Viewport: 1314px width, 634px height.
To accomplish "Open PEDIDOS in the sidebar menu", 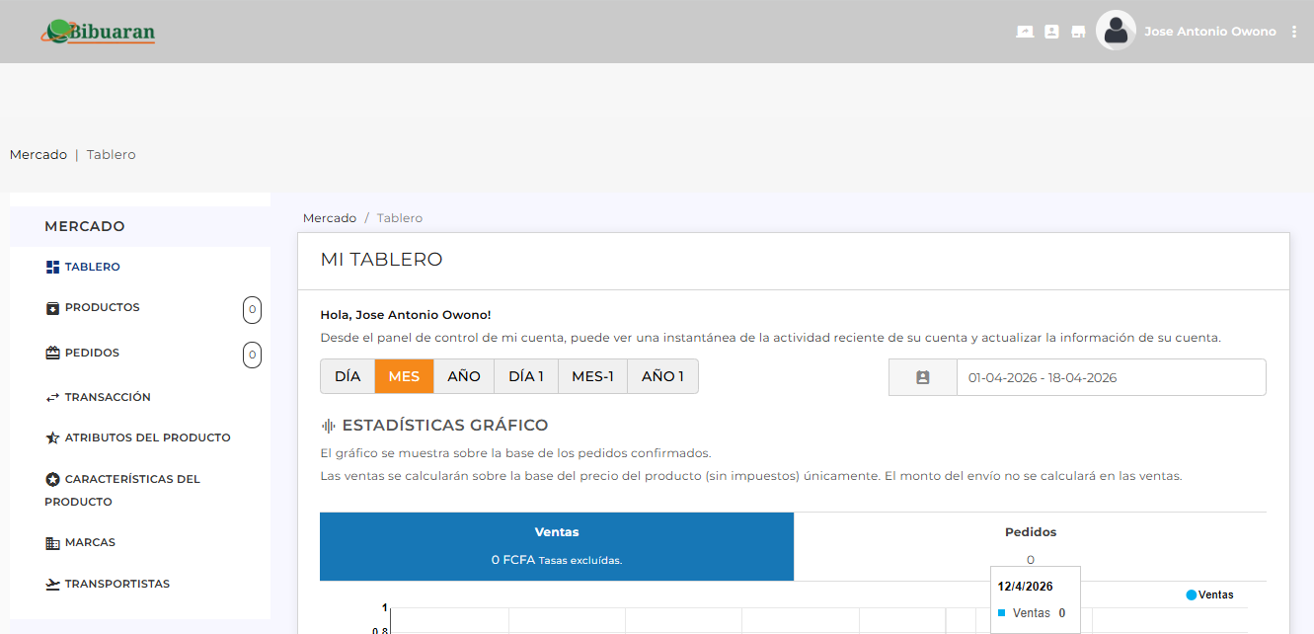I will click(x=92, y=353).
